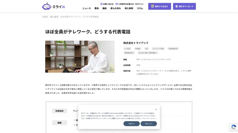The height and width of the screenshot is (133, 238).
Task: Click the 資料ダウンロード button
Action: tap(184, 6)
